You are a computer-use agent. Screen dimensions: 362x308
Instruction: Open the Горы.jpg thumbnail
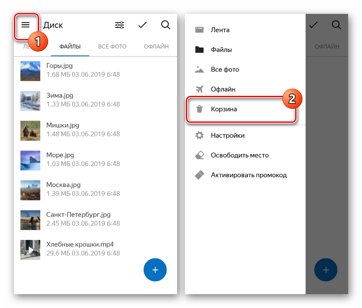click(30, 70)
